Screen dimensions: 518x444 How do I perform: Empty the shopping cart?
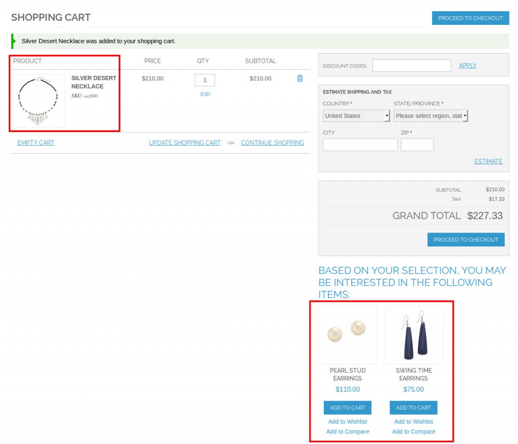pyautogui.click(x=36, y=143)
